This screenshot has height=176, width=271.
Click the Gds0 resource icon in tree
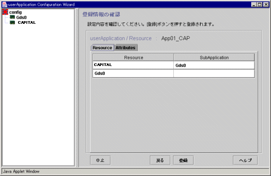[12, 17]
